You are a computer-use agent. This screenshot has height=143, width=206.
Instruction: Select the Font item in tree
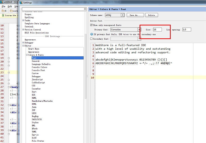pyautogui.click(x=57, y=58)
